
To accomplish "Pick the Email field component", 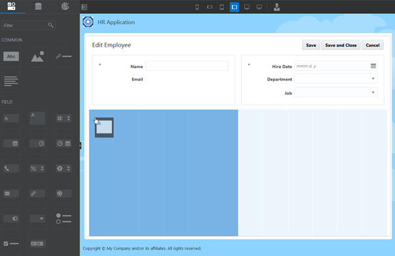I will tap(11, 193).
